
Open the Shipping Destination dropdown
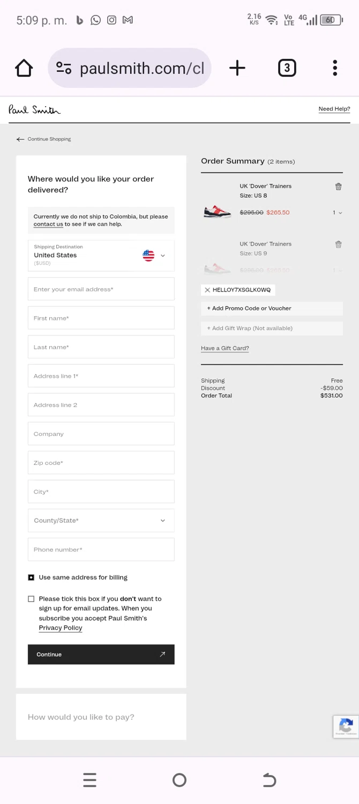click(x=101, y=256)
